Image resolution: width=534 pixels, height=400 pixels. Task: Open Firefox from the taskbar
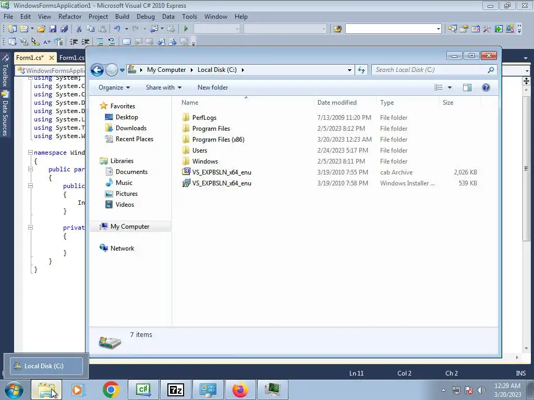click(240, 390)
